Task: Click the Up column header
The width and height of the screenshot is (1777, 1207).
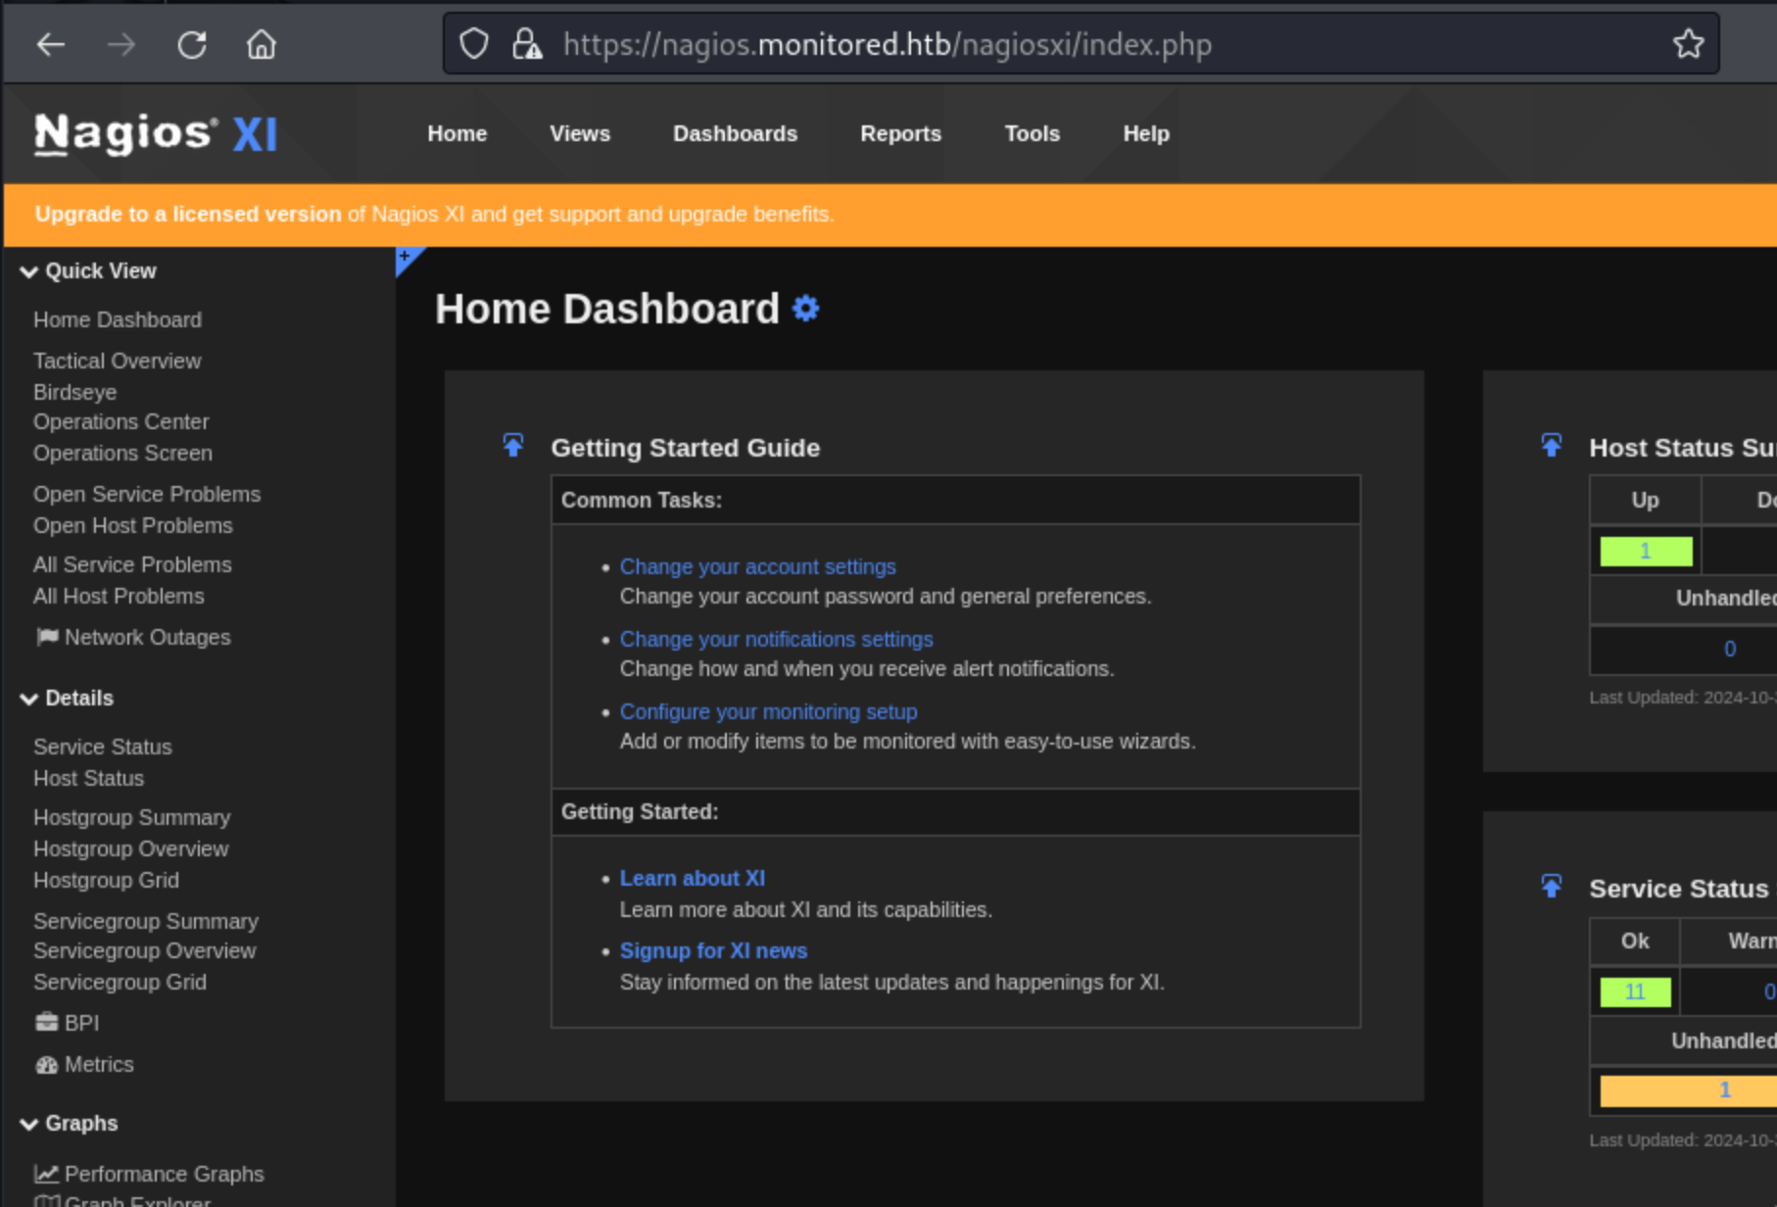Action: click(x=1646, y=501)
